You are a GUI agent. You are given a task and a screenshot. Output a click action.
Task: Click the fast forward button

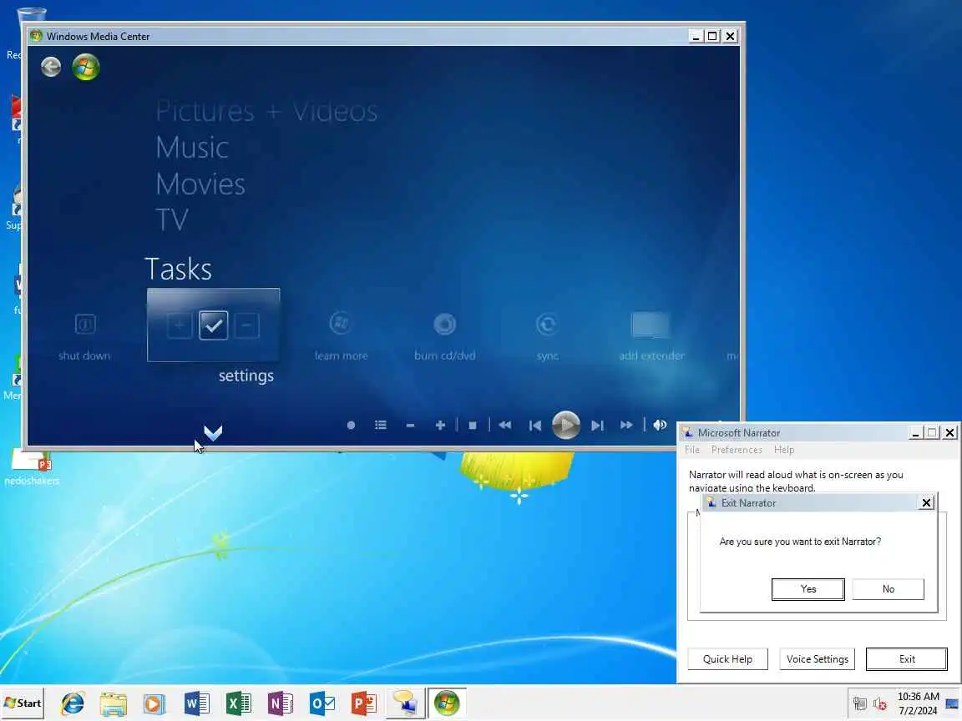[626, 425]
